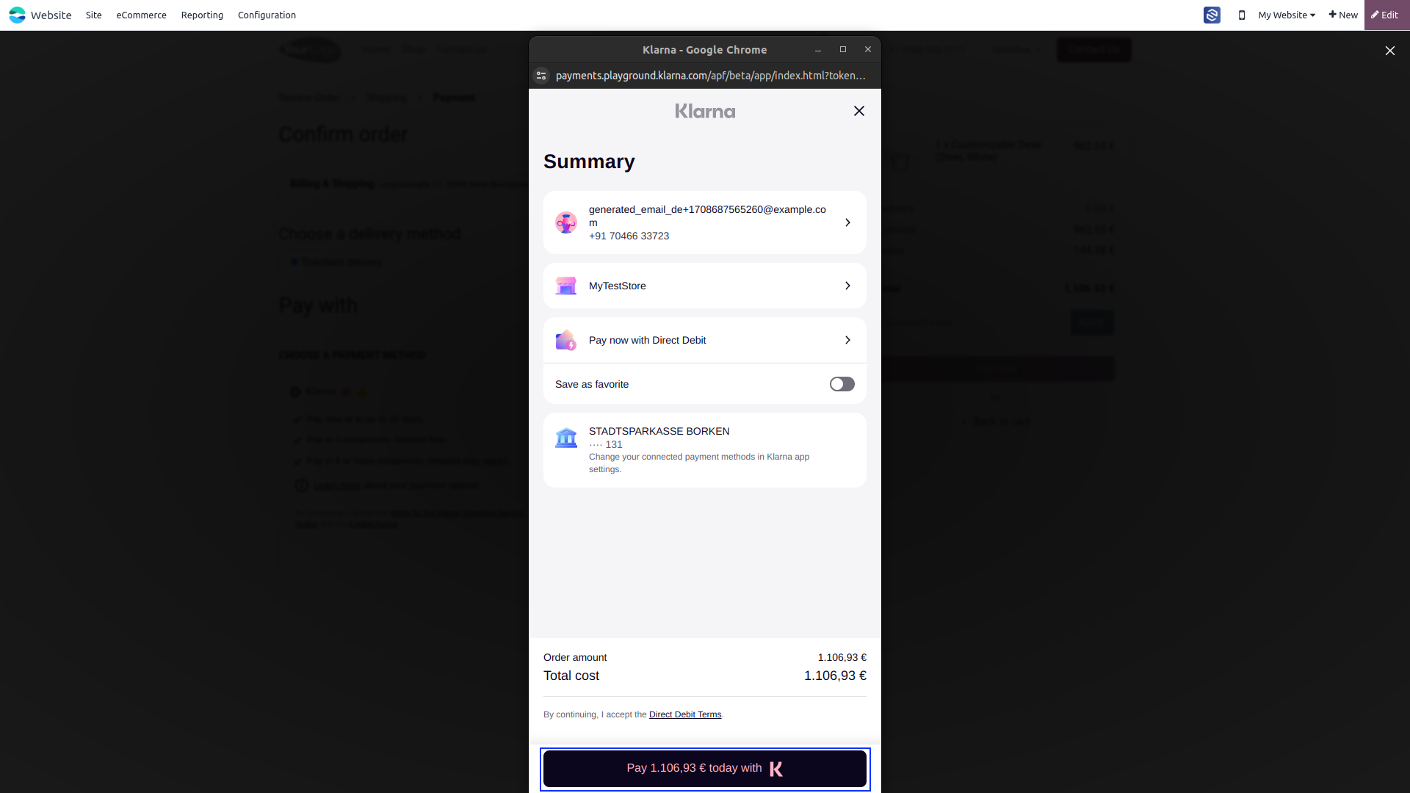
Task: Click the Edit button with pencil
Action: tap(1385, 15)
